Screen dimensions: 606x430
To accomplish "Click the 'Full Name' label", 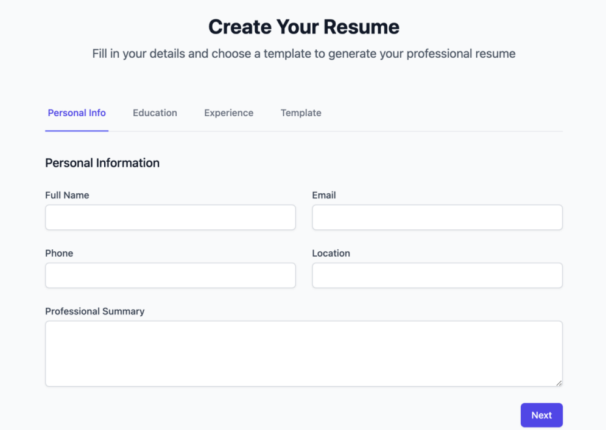I will pos(67,195).
